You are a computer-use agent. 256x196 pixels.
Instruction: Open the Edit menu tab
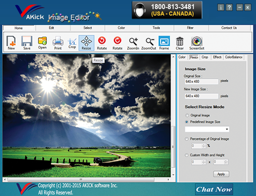coord(51,28)
